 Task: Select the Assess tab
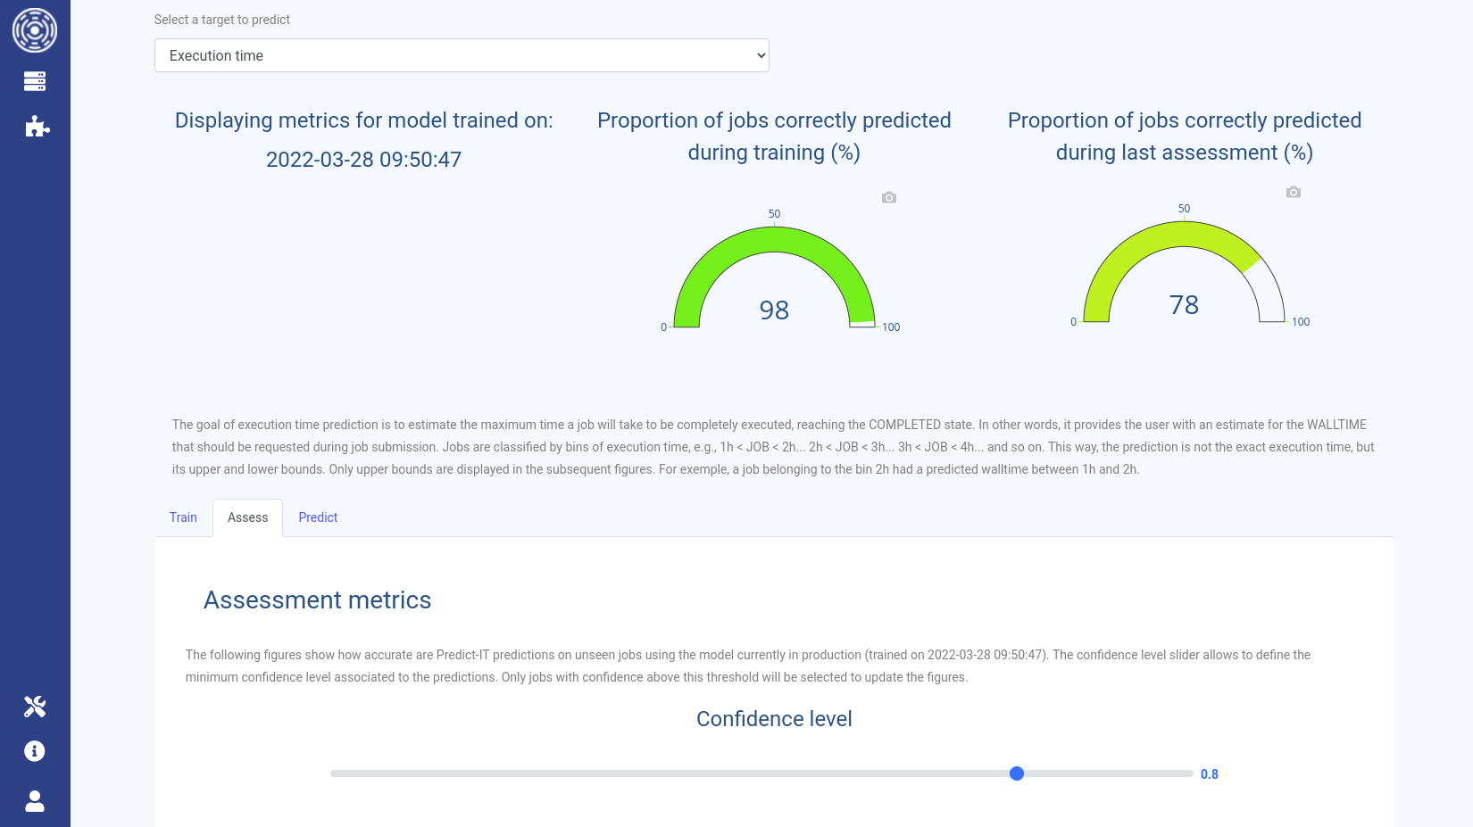(247, 517)
